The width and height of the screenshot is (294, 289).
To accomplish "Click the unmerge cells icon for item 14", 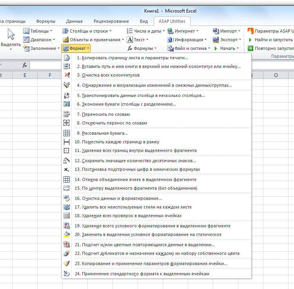I will point(67,179).
